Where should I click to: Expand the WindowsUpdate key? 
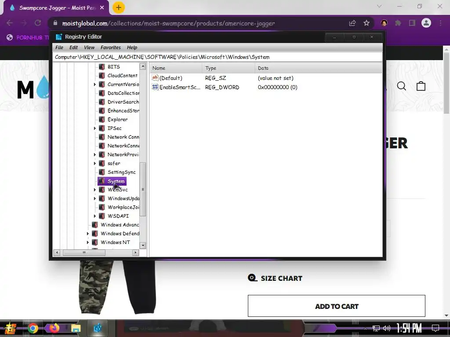[95, 199]
